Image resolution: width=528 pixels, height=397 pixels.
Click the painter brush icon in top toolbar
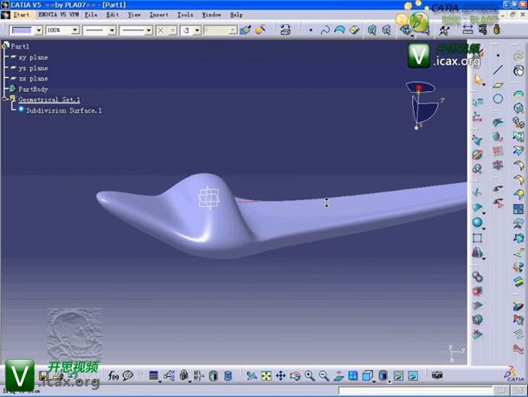tap(246, 29)
